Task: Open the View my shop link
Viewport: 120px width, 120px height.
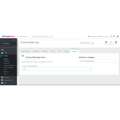Action: (x=103, y=37)
